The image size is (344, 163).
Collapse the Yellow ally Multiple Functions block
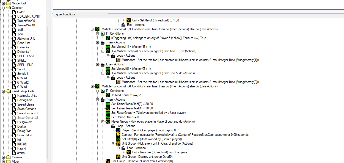click(x=92, y=29)
